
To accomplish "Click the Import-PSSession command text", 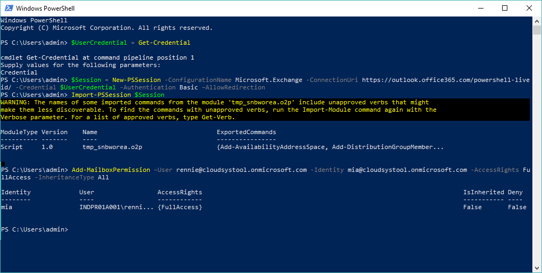I will coord(101,95).
